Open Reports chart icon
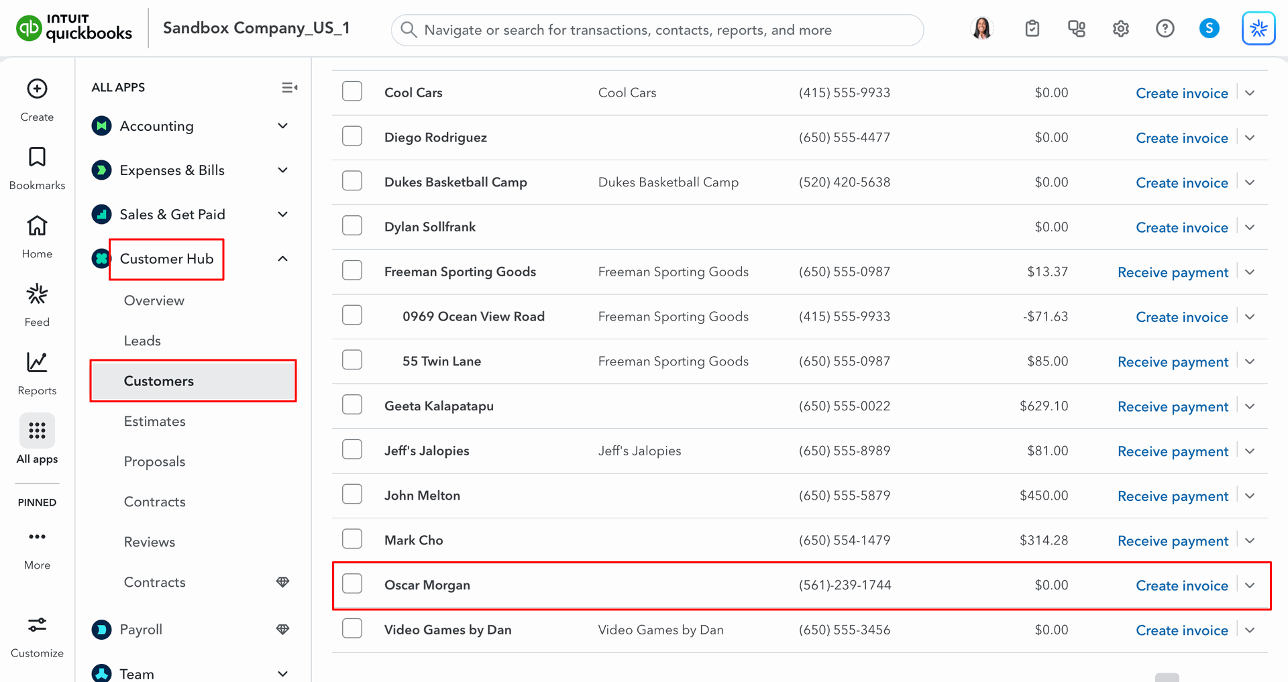Screen dimensions: 1288x682 [37, 363]
